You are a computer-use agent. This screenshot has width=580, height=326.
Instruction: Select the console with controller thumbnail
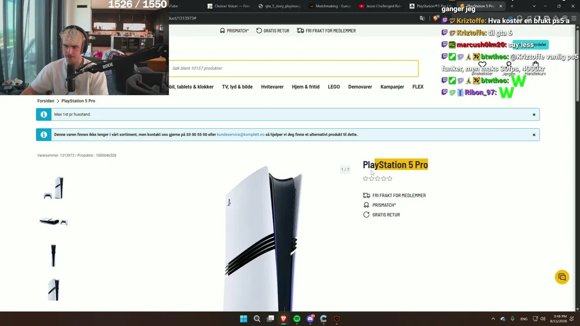[53, 188]
